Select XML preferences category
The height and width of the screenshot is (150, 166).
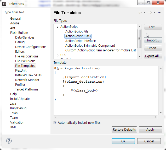[x=13, y=127]
